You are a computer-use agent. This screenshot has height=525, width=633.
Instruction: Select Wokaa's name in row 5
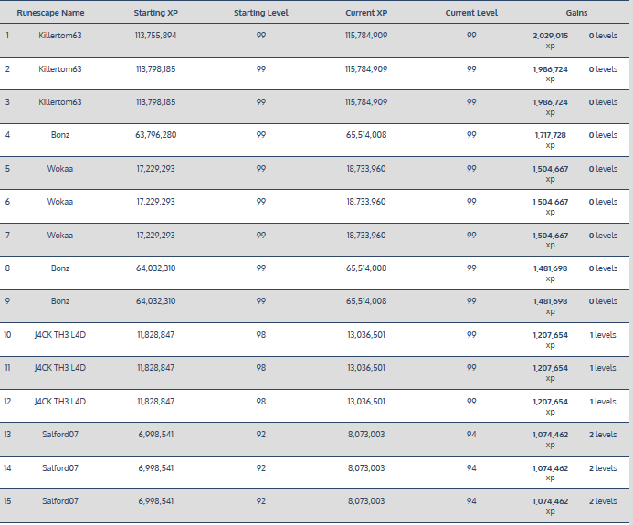[x=60, y=169]
